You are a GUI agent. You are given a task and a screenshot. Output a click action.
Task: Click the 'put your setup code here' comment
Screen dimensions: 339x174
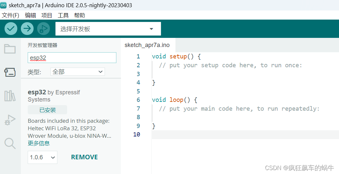[x=230, y=65]
